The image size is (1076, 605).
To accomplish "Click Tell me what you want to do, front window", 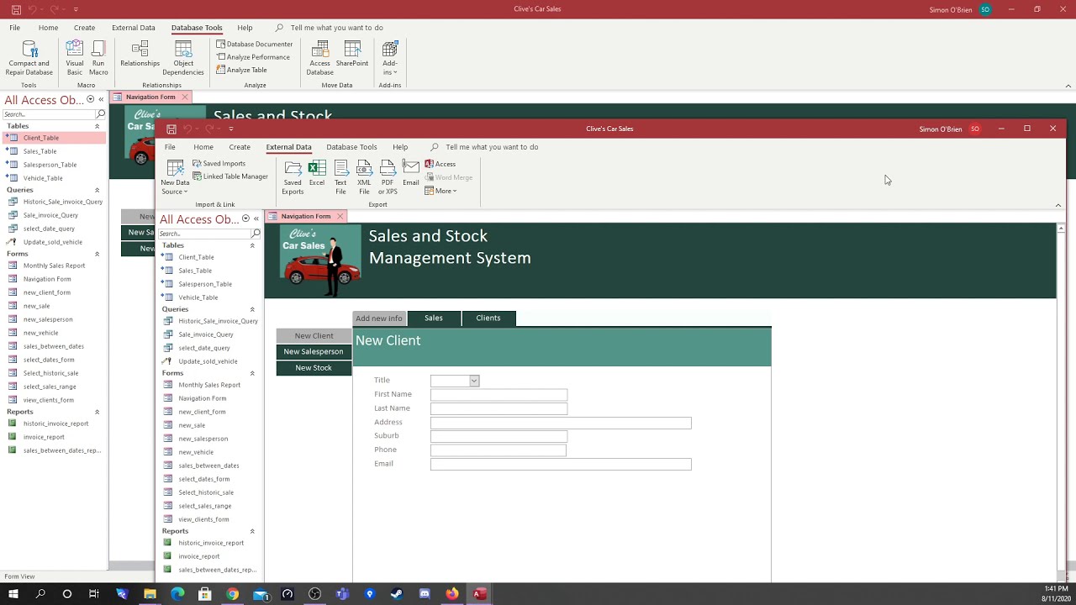I will 492,147.
